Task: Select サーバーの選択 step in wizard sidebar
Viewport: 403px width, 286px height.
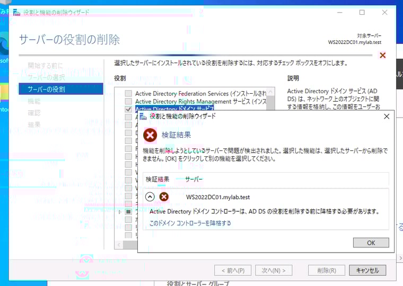Action: [x=46, y=77]
